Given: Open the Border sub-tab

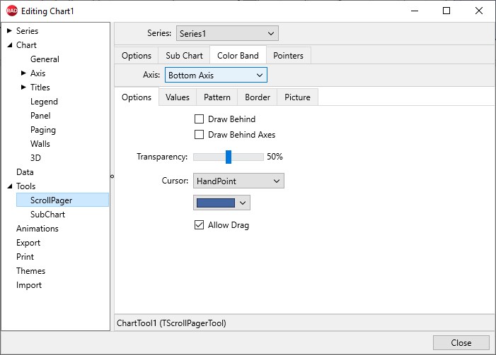Looking at the screenshot, I should pyautogui.click(x=258, y=97).
